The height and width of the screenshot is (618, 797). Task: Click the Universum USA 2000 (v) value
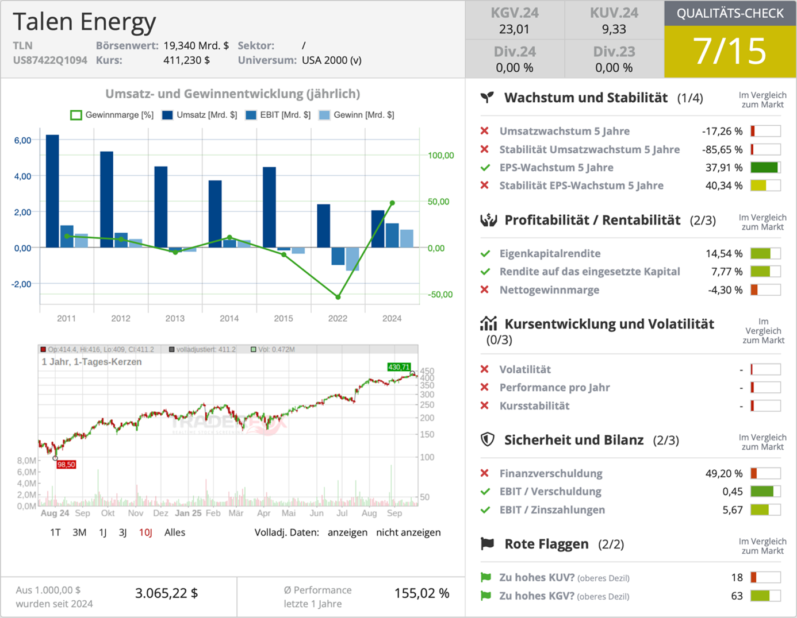pyautogui.click(x=332, y=60)
